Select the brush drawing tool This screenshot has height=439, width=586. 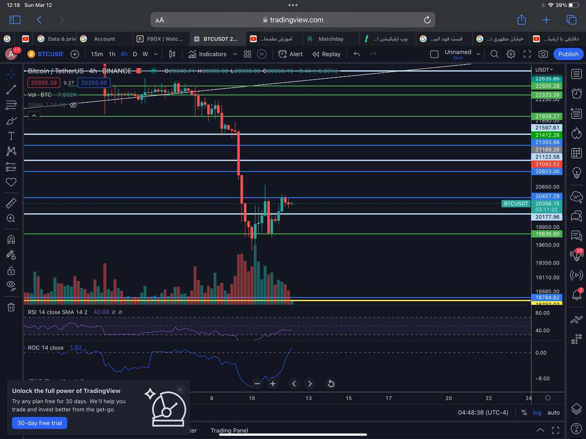pos(11,121)
